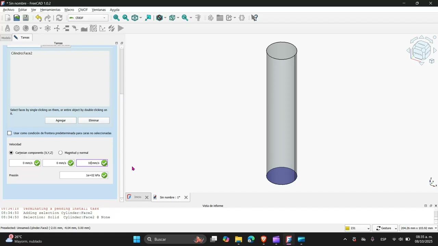Align view to selected face

pyautogui.click(x=148, y=18)
